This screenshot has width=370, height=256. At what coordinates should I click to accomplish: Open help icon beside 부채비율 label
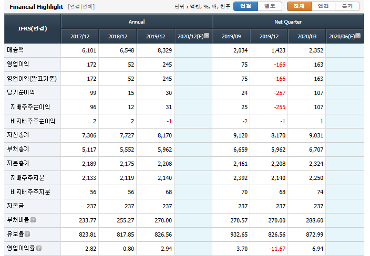click(x=33, y=220)
